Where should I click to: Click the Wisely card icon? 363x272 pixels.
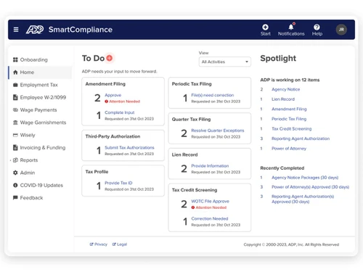tap(15, 135)
